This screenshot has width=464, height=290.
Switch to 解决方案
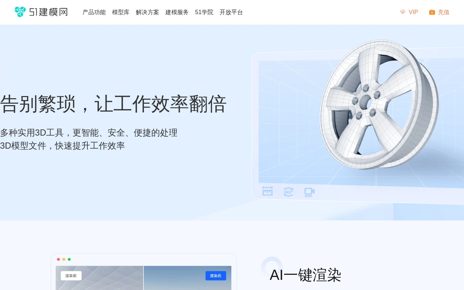147,12
